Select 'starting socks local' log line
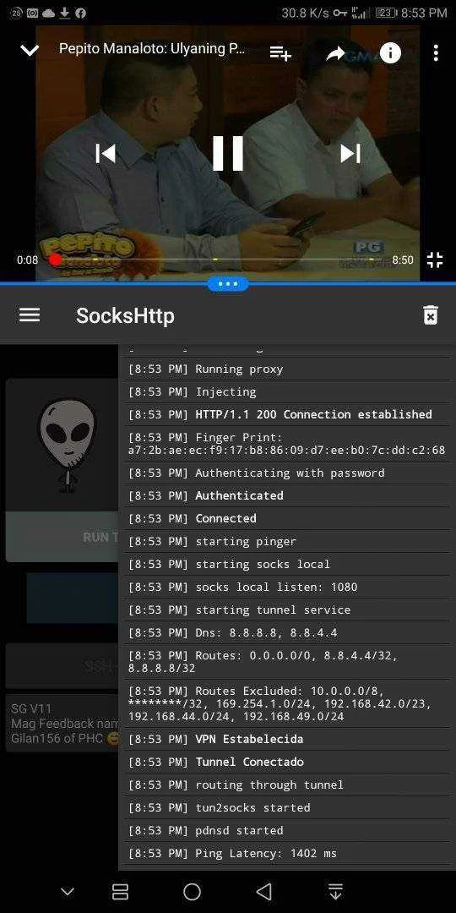This screenshot has height=913, width=456. (287, 564)
